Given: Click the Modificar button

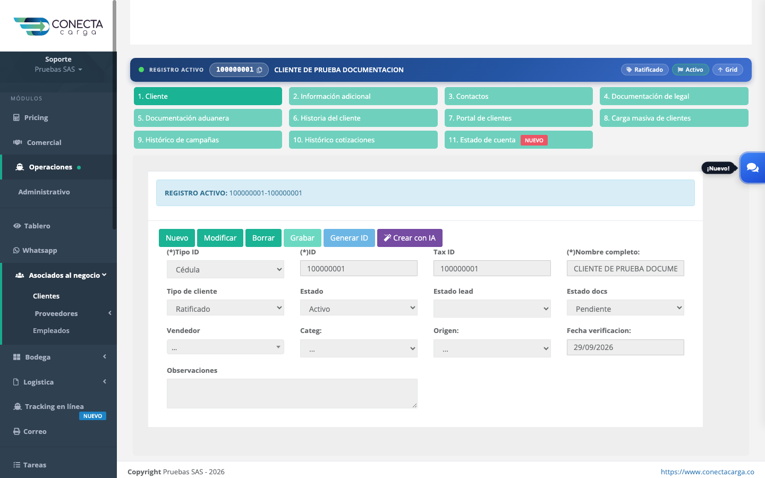Looking at the screenshot, I should tap(220, 238).
